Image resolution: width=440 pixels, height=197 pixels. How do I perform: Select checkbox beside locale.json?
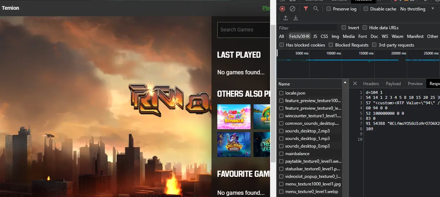click(x=281, y=93)
